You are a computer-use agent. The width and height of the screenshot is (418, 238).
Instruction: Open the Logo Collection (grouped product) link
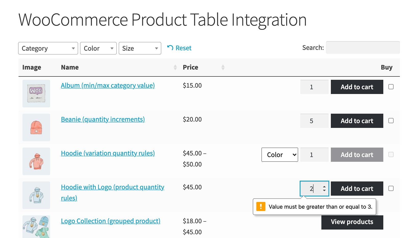click(x=111, y=221)
